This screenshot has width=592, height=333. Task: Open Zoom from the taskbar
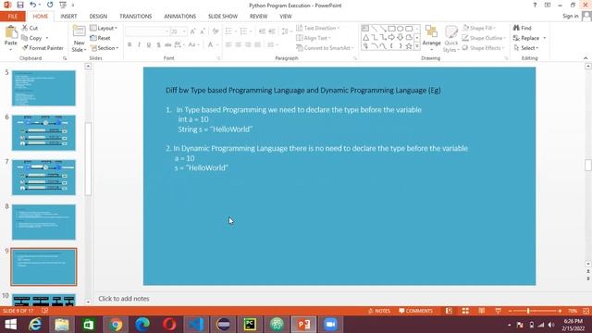330,325
